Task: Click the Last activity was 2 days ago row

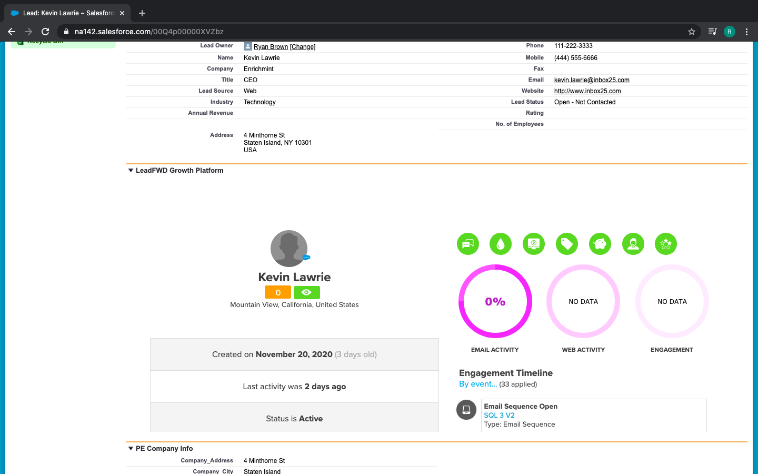Action: click(x=294, y=387)
